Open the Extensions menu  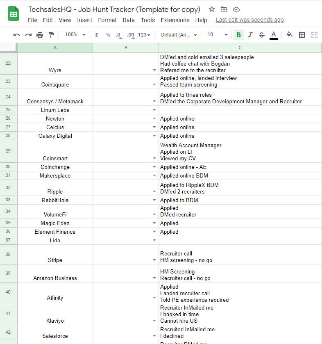click(x=175, y=20)
